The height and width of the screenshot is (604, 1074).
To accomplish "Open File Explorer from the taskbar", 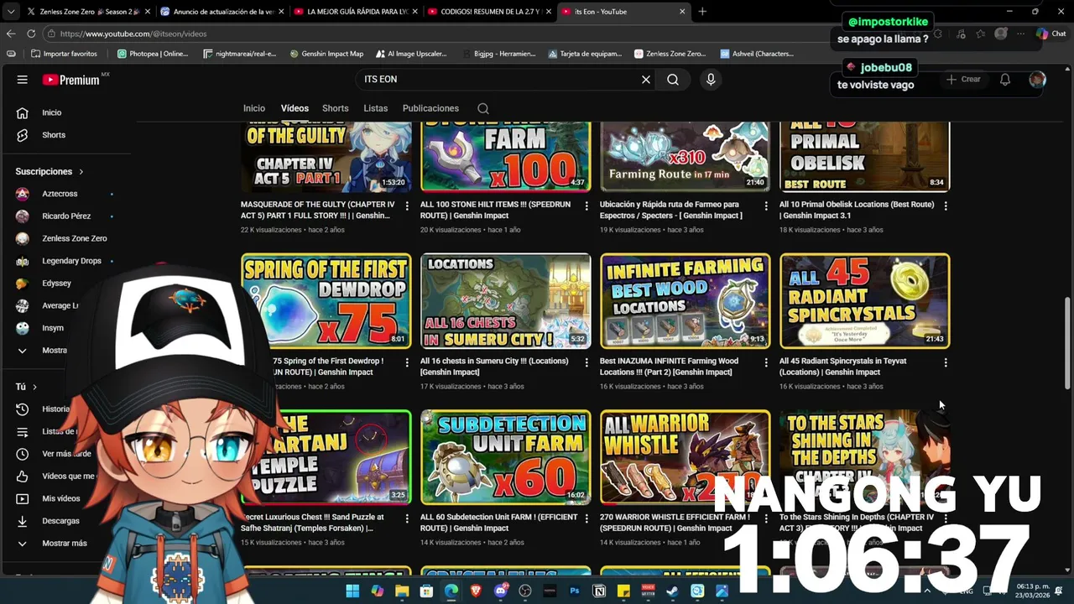I will 402,591.
